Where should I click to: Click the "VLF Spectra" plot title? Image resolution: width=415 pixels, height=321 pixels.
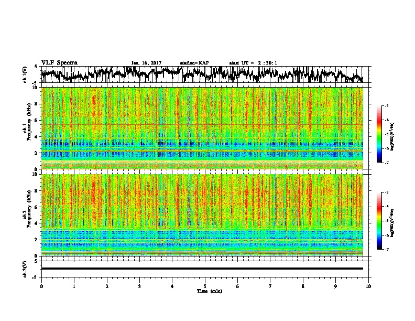pyautogui.click(x=59, y=62)
